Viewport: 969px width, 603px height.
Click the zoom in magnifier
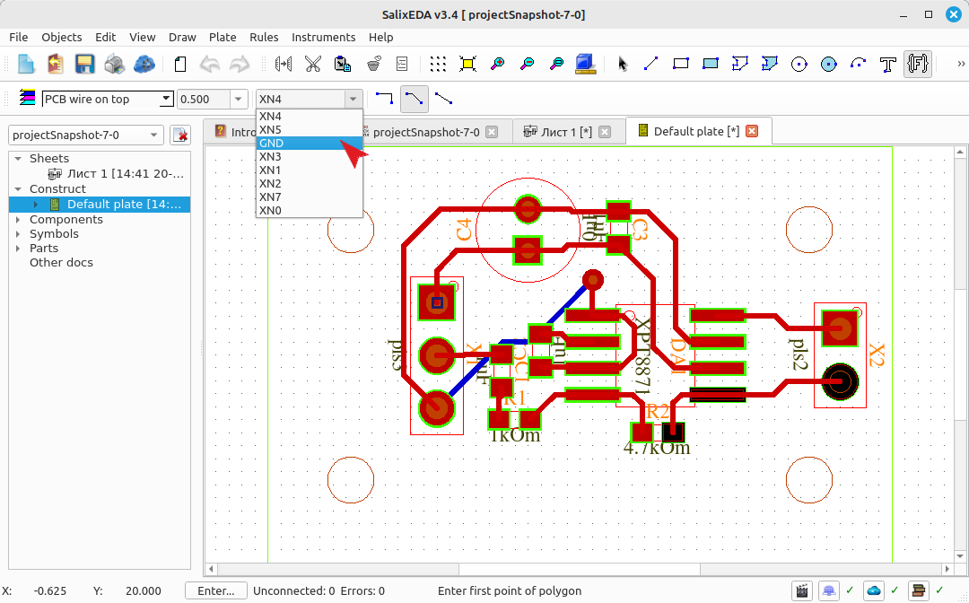[x=497, y=64]
